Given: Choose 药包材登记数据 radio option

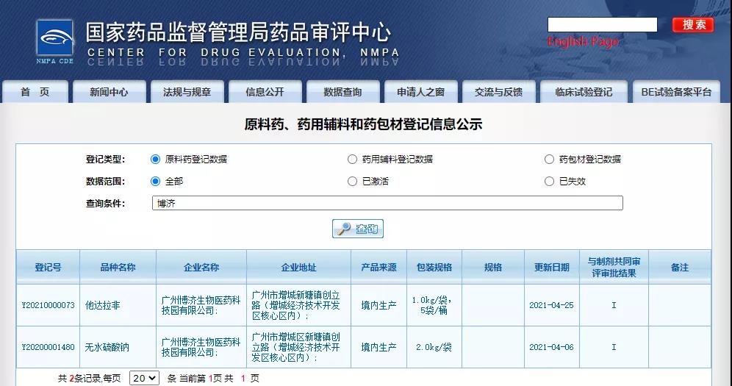Looking at the screenshot, I should (x=549, y=159).
